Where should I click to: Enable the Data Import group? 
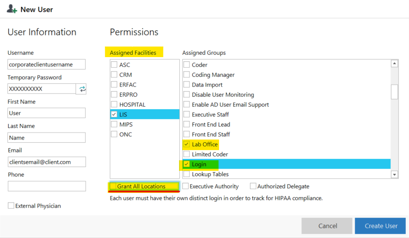187,85
